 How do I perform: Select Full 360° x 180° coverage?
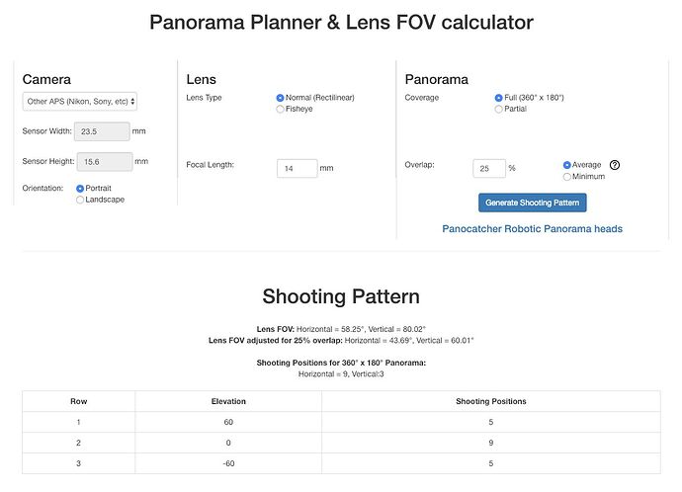pos(498,98)
